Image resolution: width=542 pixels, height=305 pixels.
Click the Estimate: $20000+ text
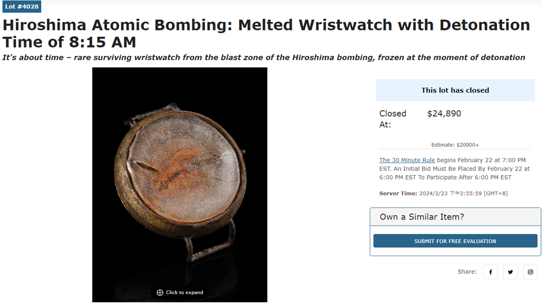[455, 145]
